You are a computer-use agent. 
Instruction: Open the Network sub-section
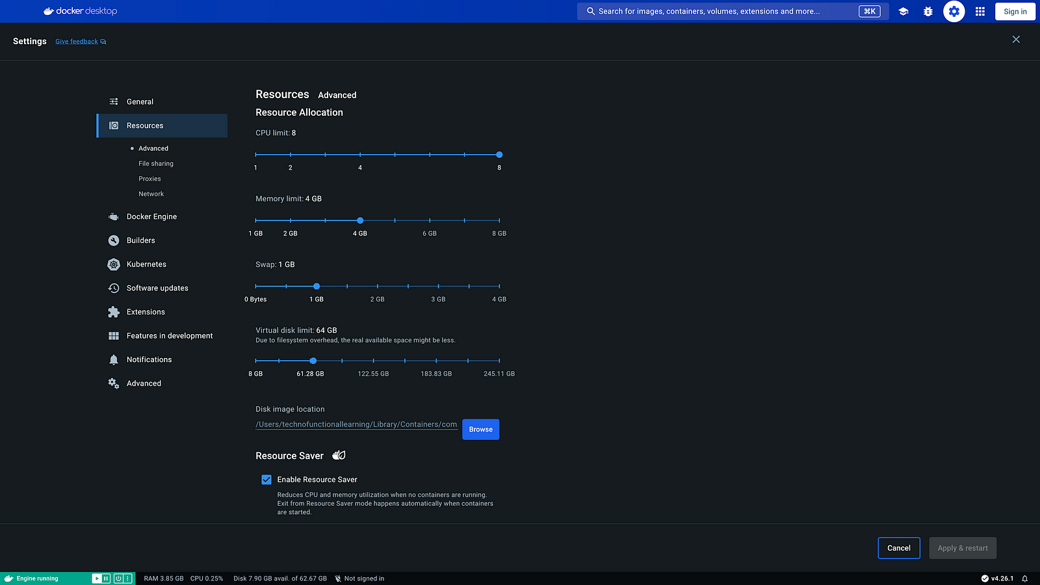pyautogui.click(x=151, y=194)
